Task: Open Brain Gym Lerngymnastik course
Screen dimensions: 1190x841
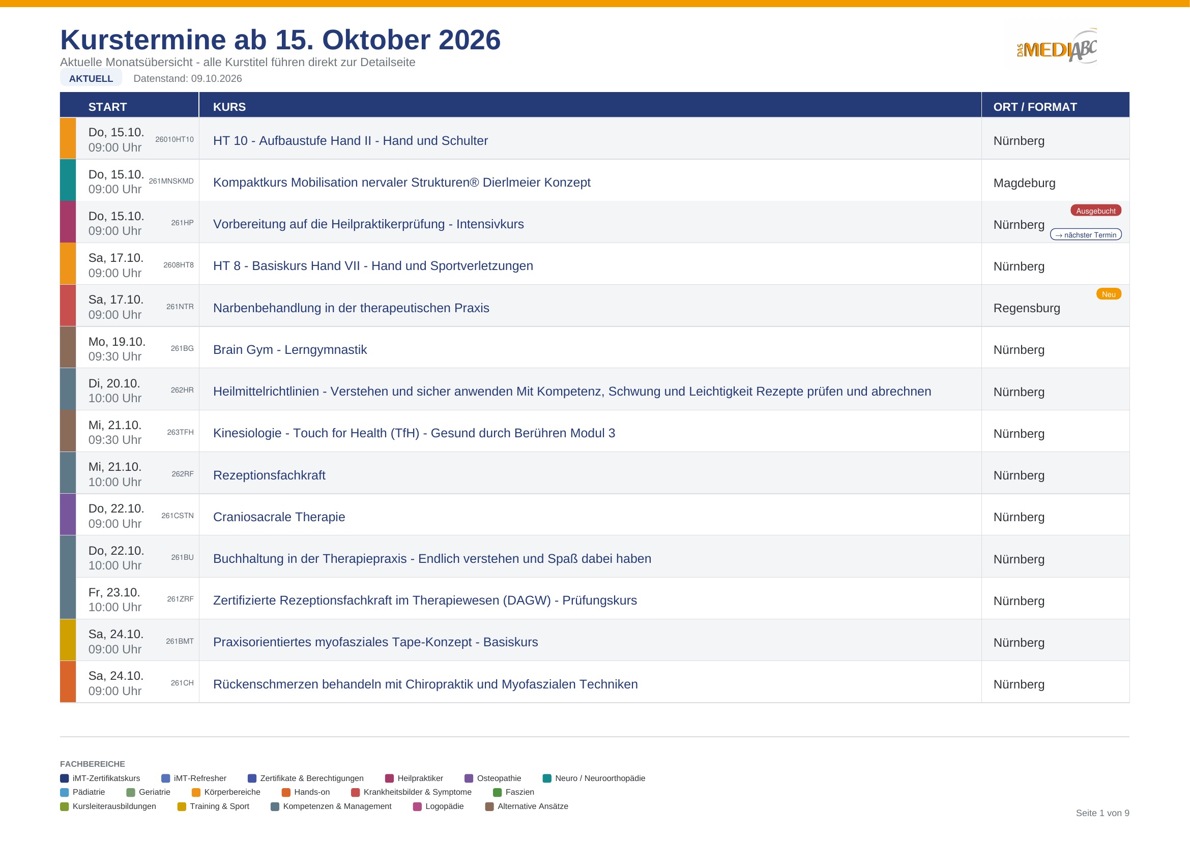Action: [x=289, y=349]
